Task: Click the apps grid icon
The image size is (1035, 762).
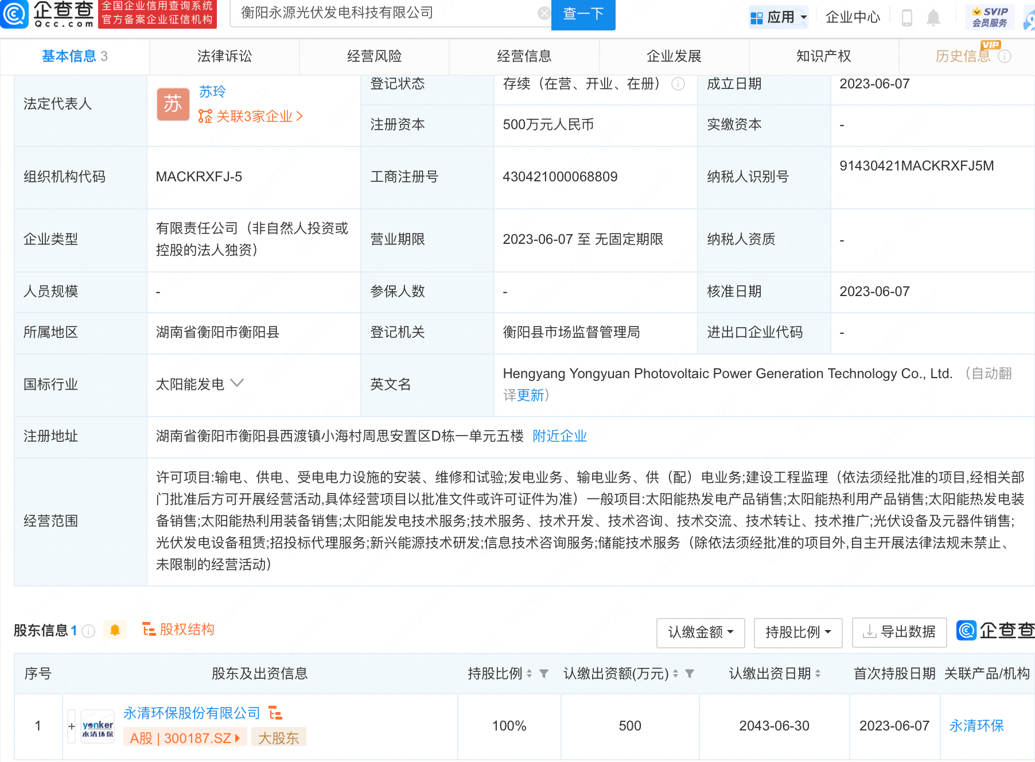Action: [757, 18]
